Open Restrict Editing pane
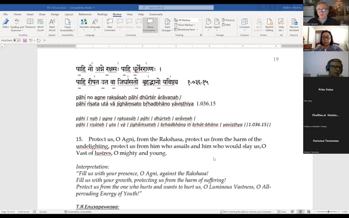The width and height of the screenshot is (349, 218). click(x=269, y=25)
